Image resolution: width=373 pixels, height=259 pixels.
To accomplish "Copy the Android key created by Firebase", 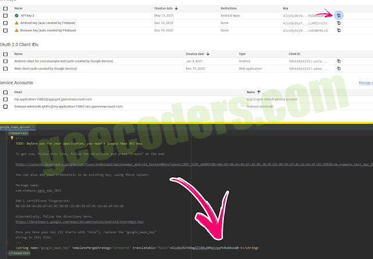I will (339, 23).
